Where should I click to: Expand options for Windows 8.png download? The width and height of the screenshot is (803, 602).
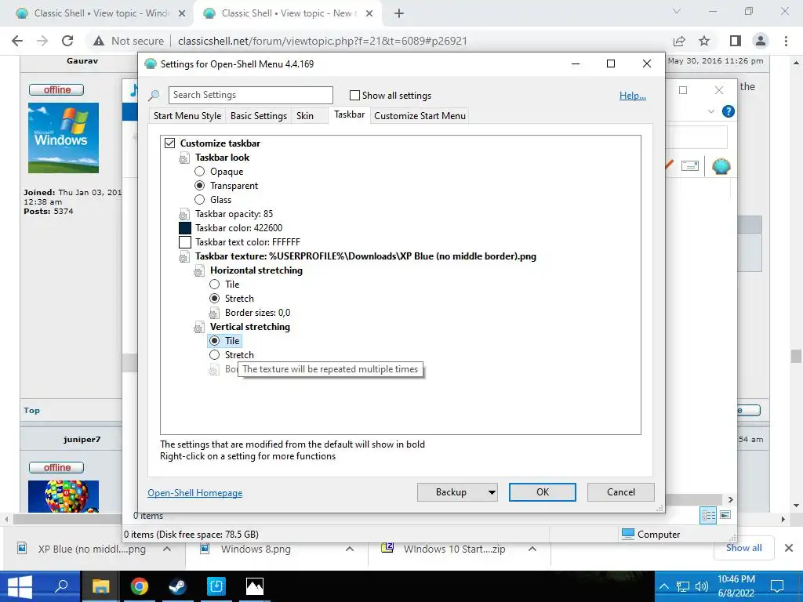click(350, 549)
